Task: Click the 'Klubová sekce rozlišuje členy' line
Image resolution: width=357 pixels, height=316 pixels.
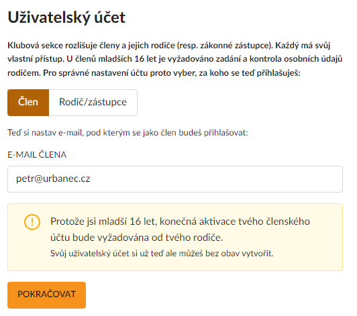Action: tap(169, 46)
